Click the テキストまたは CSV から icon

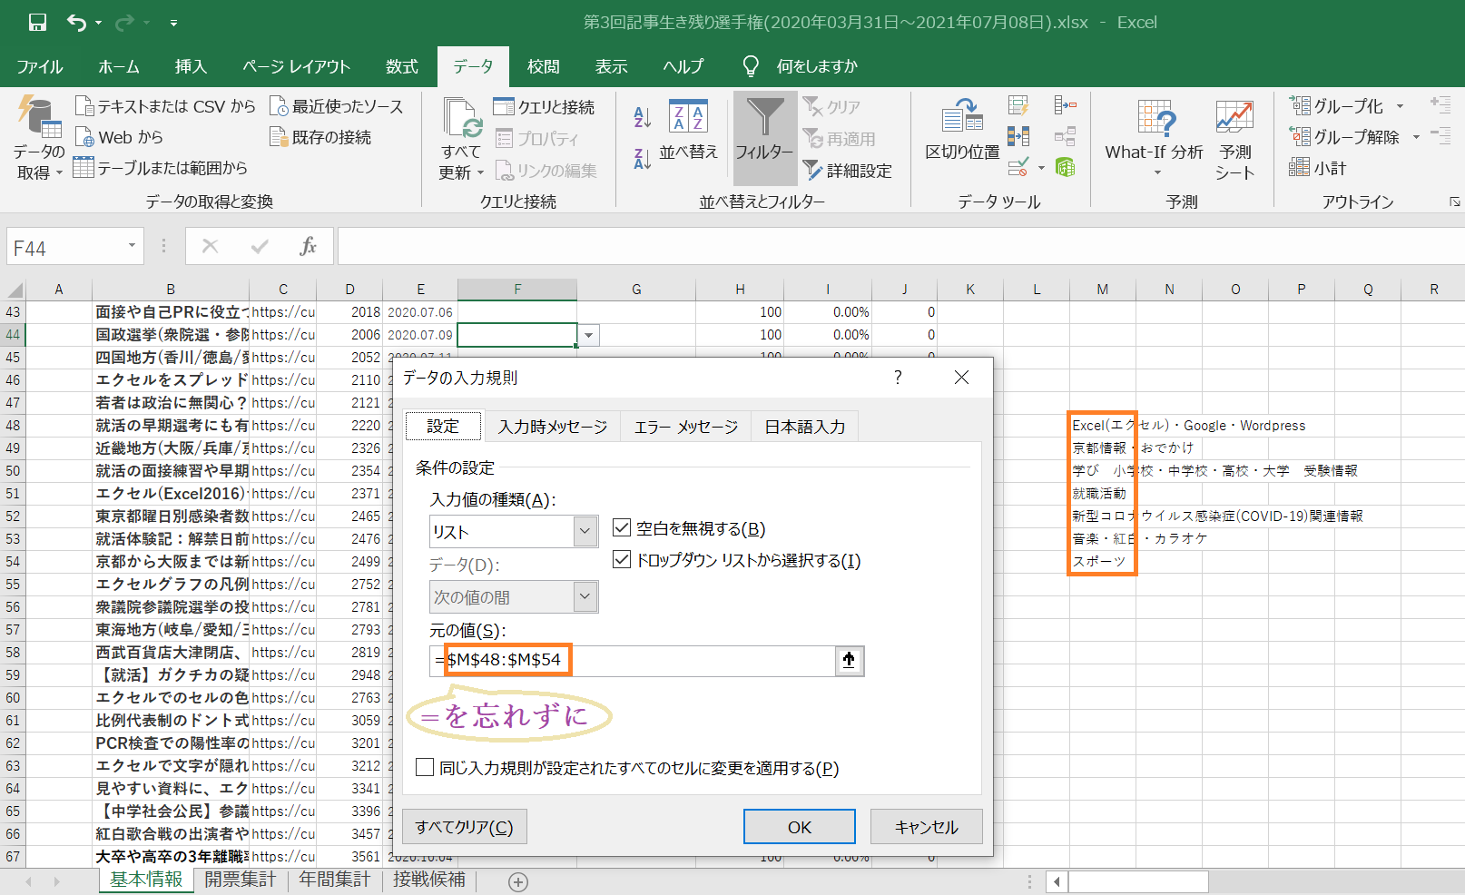(x=84, y=106)
